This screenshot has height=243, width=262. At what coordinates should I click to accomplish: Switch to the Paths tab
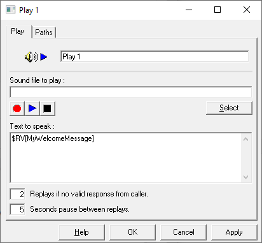tap(44, 33)
